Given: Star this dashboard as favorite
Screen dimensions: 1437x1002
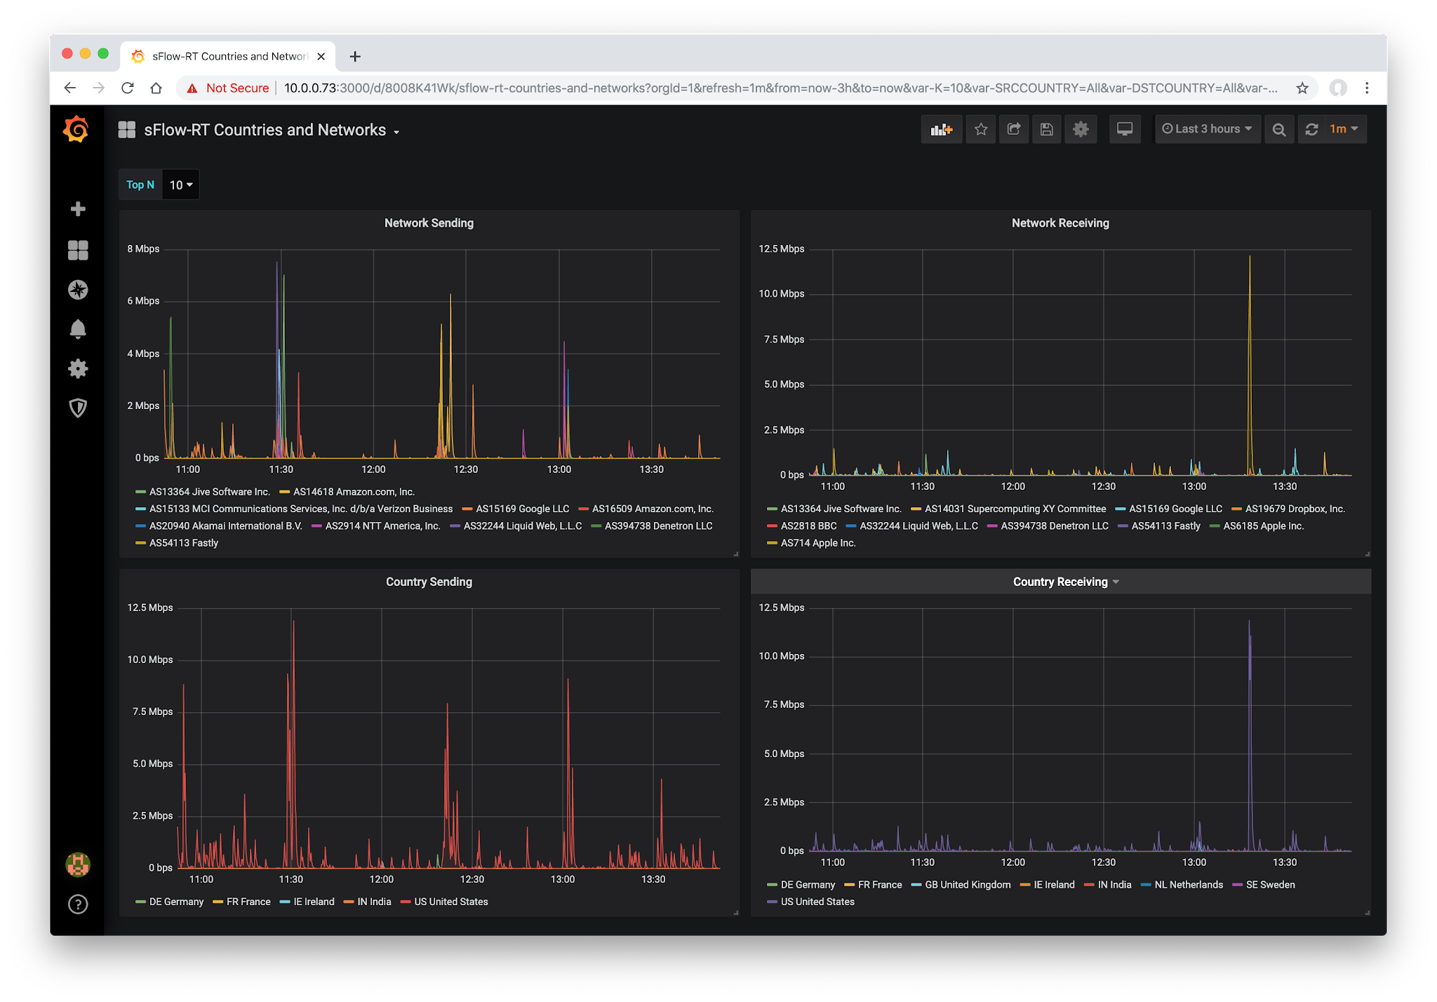Looking at the screenshot, I should 981,129.
